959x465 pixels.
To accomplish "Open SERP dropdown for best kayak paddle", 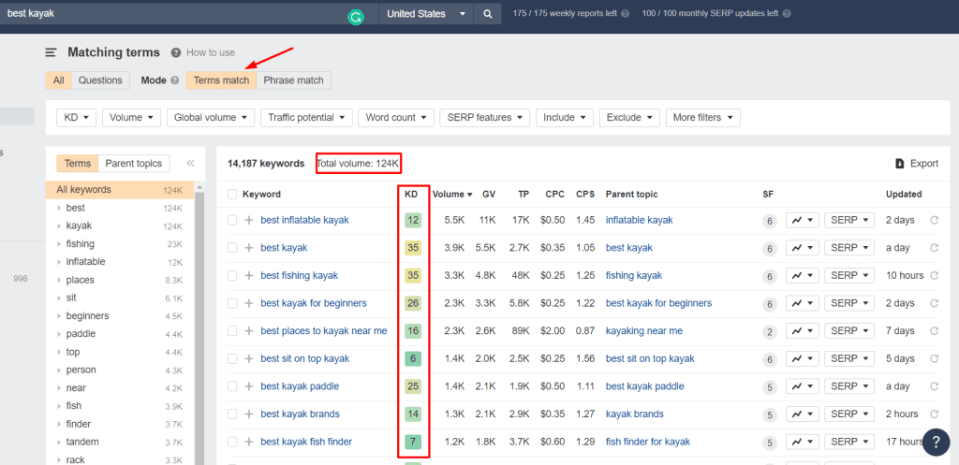I will pos(849,386).
